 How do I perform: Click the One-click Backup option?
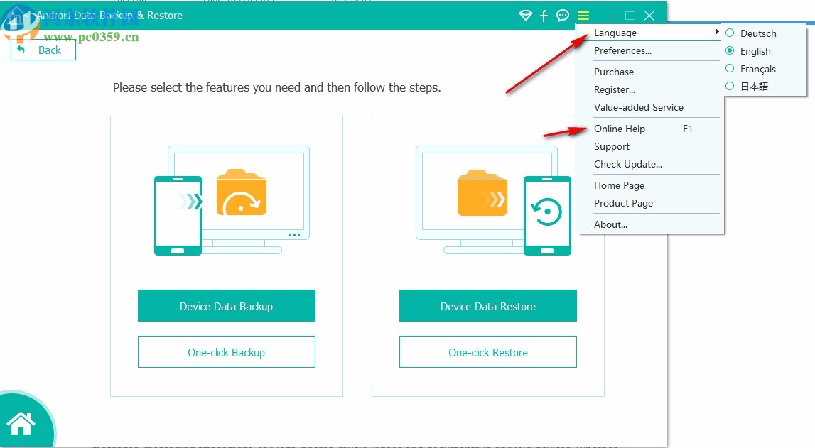click(x=226, y=351)
